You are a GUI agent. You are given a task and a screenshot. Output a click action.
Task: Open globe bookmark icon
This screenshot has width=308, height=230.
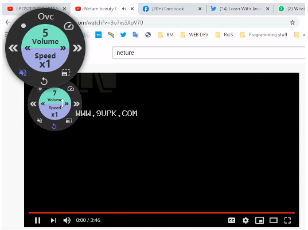click(x=148, y=35)
